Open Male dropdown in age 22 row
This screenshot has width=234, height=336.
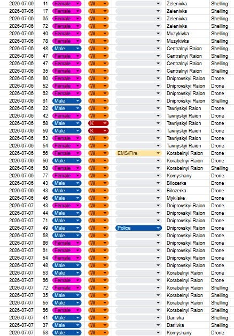67,108
